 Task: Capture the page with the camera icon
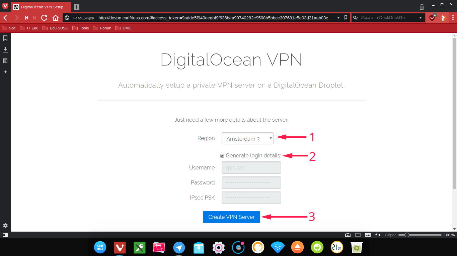348,235
